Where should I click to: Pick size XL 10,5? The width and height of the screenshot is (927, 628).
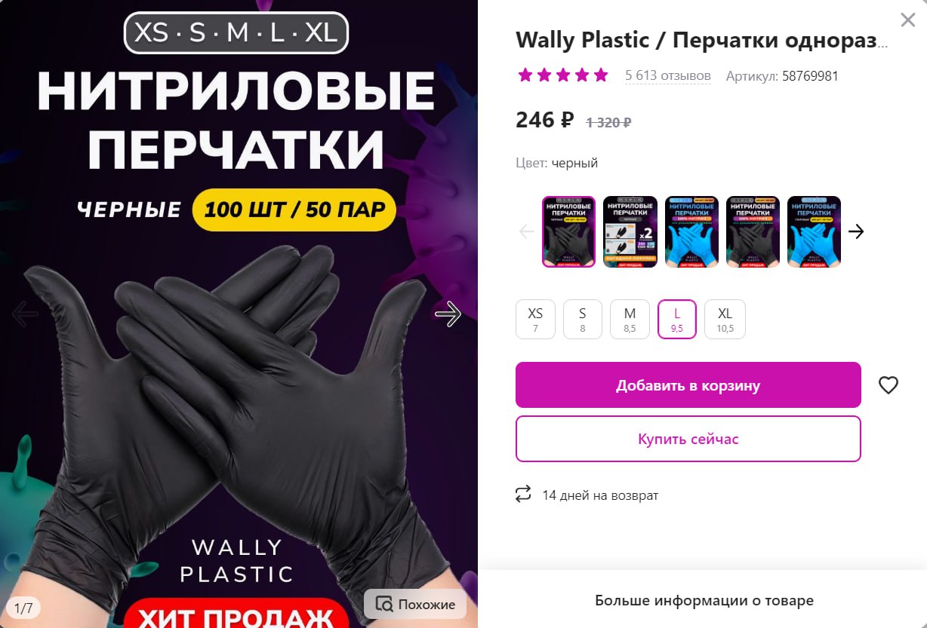(x=725, y=320)
